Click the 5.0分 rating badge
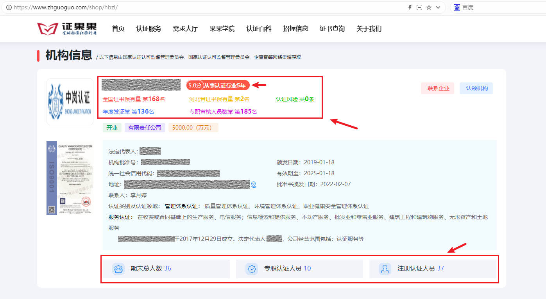The height and width of the screenshot is (299, 546). coord(195,85)
